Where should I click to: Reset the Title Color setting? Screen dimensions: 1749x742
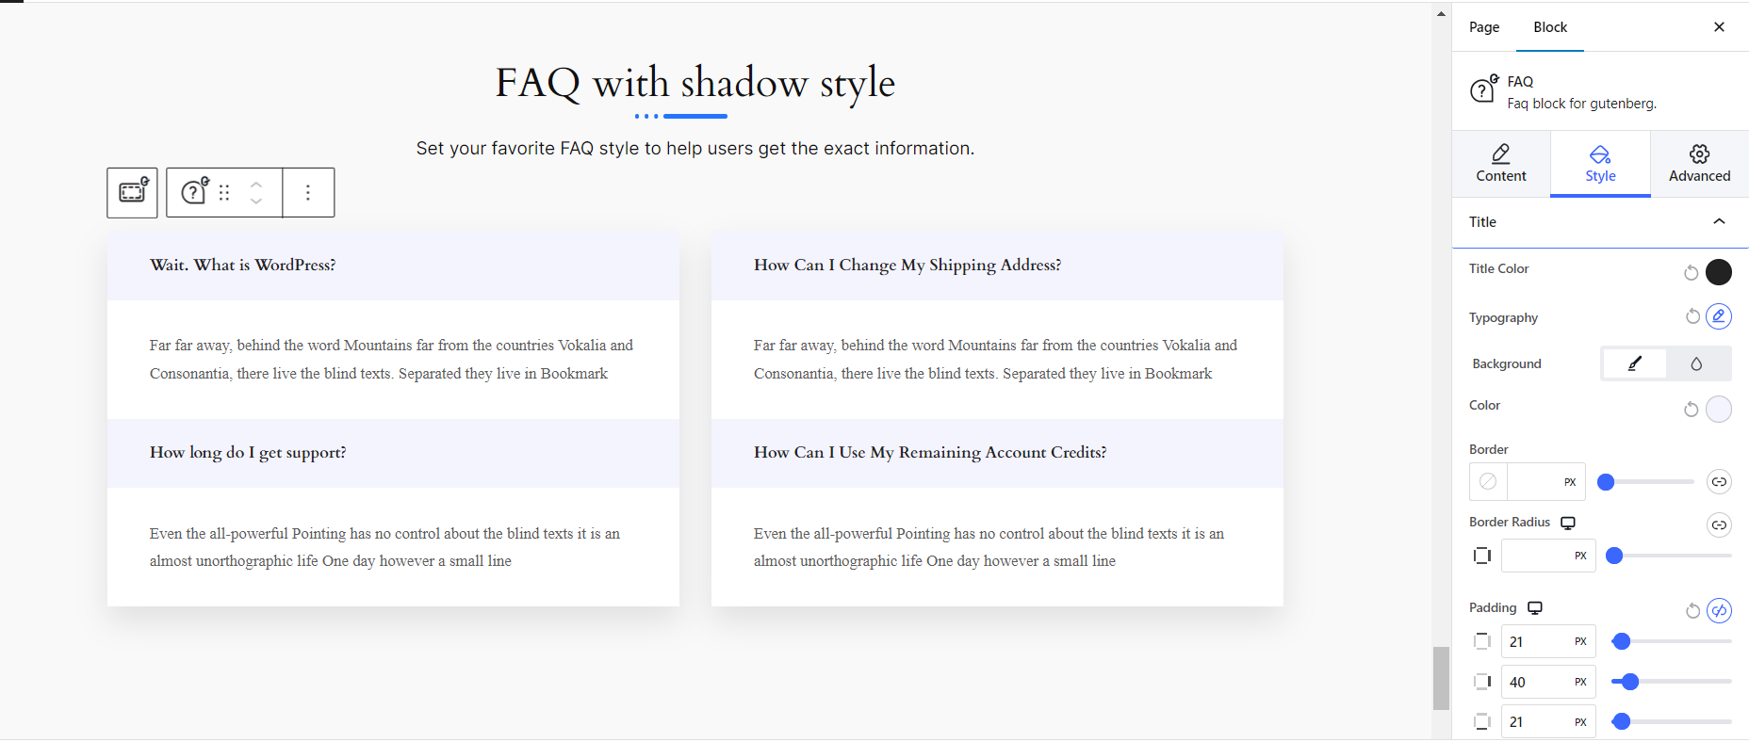(x=1692, y=272)
